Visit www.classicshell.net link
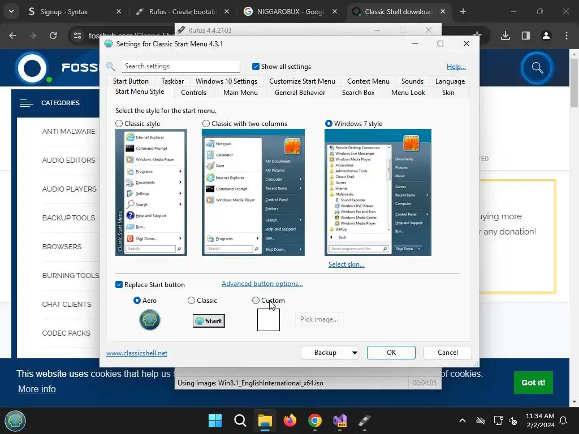This screenshot has width=579, height=434. click(137, 353)
